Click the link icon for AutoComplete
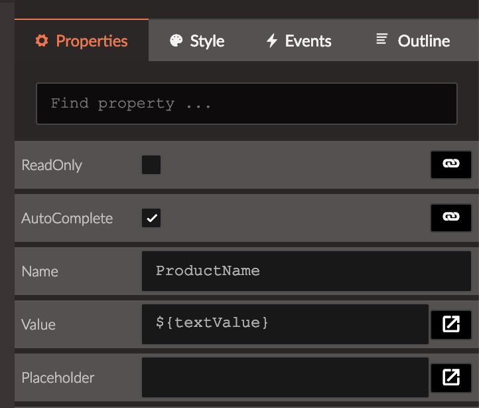 451,217
